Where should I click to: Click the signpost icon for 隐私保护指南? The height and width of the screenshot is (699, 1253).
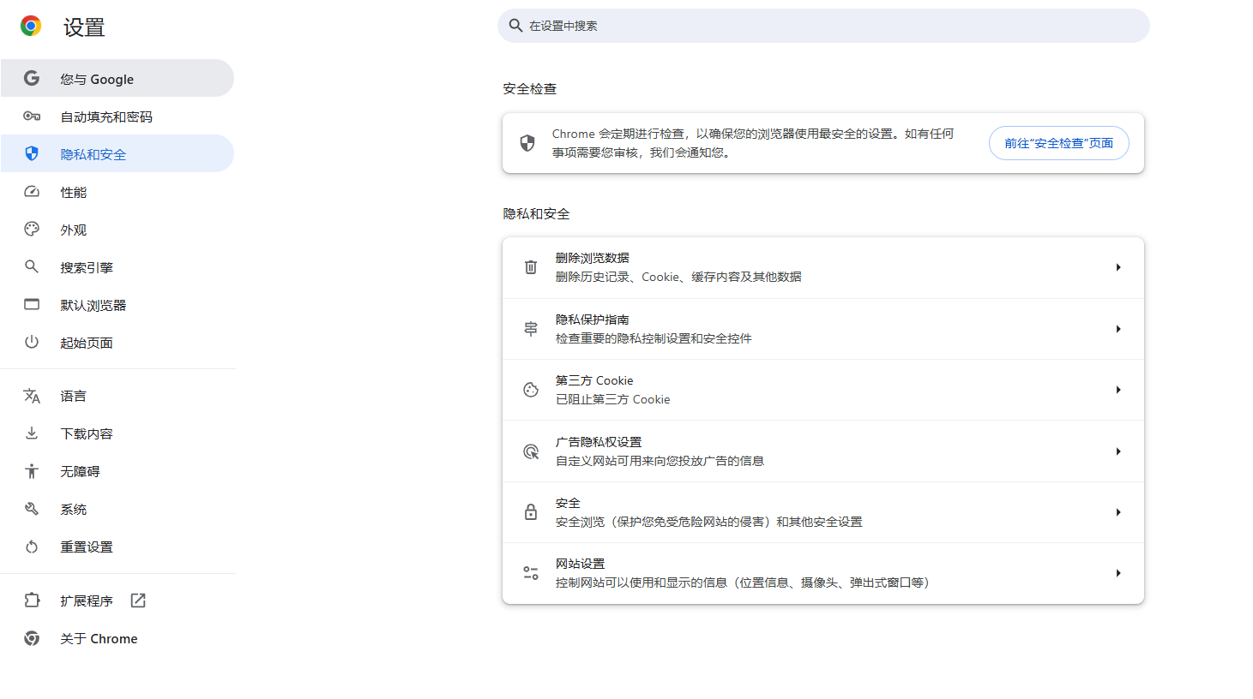point(531,329)
